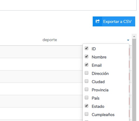Enable the Dirección column checkbox
The width and height of the screenshot is (139, 121).
point(87,73)
